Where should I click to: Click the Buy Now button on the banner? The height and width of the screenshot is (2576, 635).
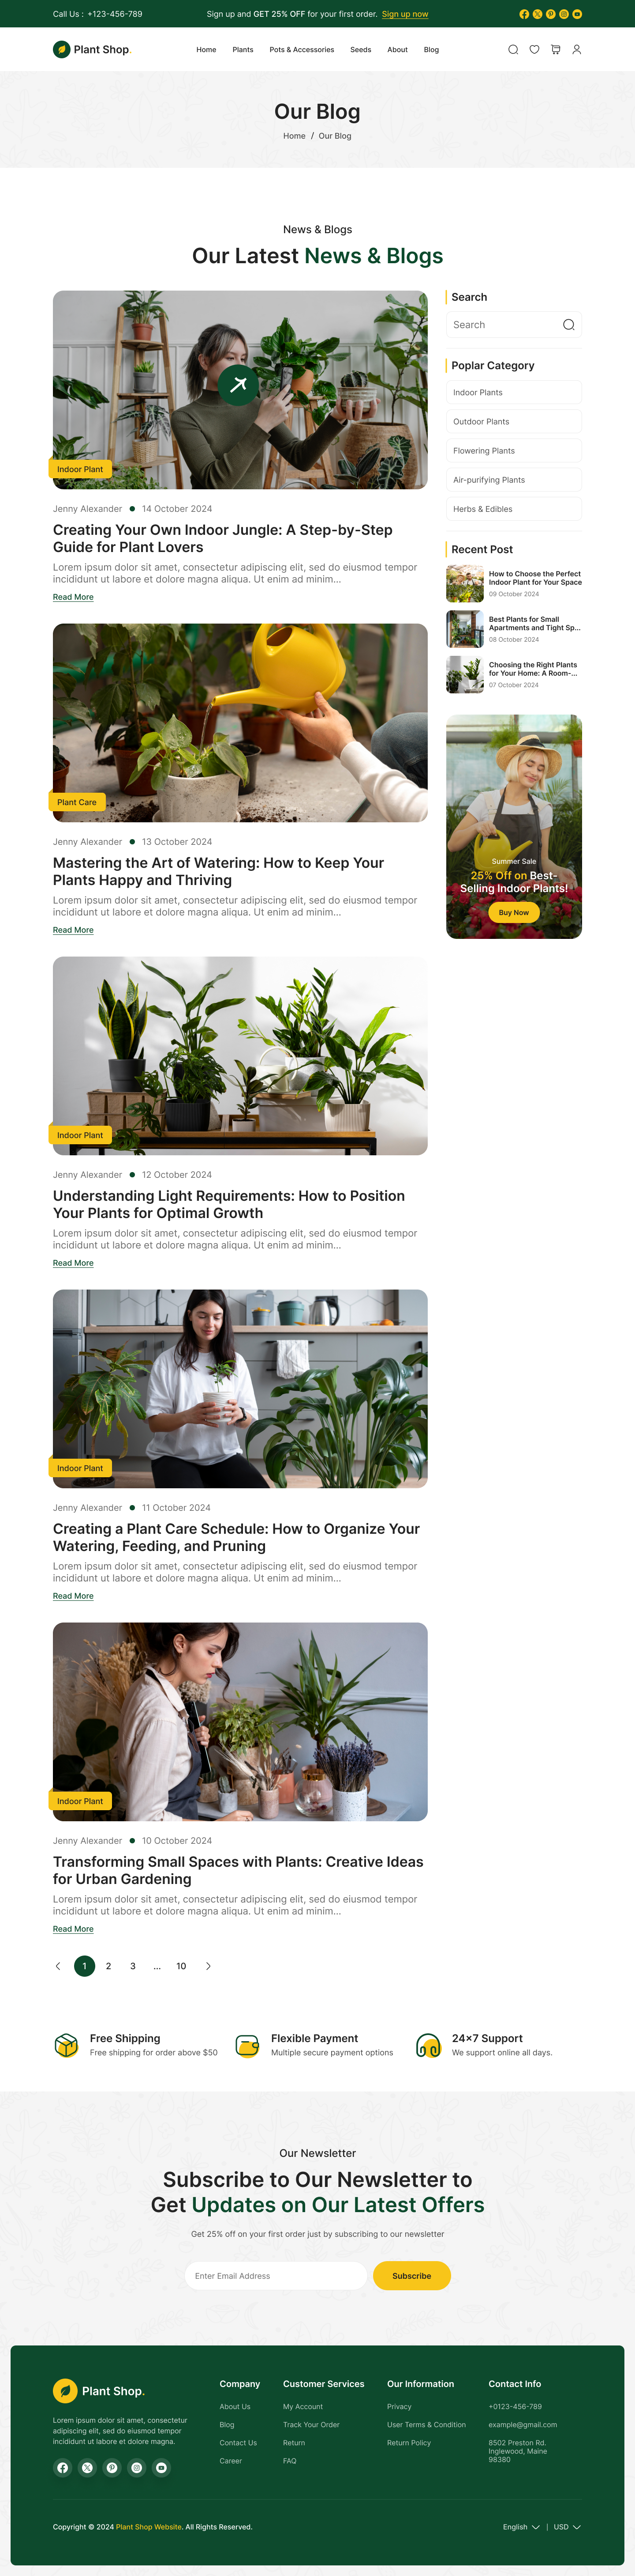pos(514,912)
